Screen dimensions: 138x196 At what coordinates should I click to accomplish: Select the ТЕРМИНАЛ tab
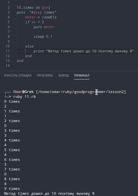pos(82,76)
